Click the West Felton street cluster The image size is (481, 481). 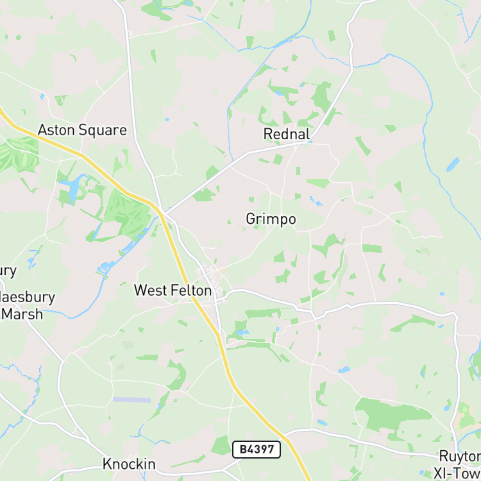(x=212, y=287)
